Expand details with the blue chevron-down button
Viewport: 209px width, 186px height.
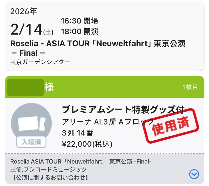[x=194, y=174]
